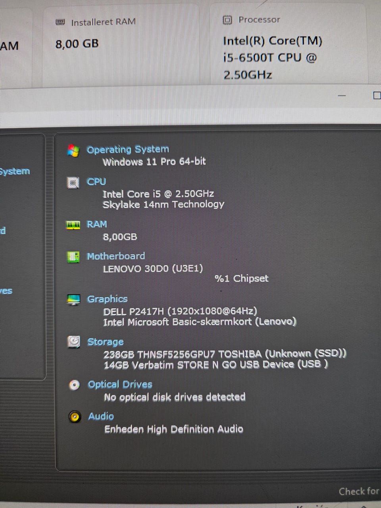The image size is (381, 508).
Task: Click the Operating System Windows logo icon
Action: tap(73, 150)
